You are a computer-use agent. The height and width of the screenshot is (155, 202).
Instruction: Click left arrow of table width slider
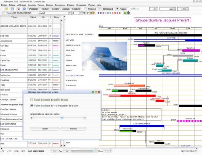coord(31,118)
